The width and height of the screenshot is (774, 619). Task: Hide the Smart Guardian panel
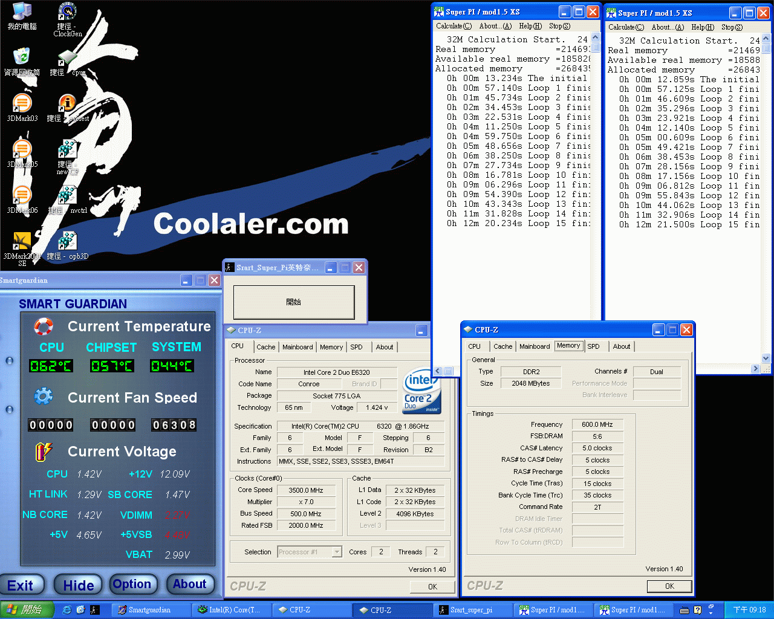tap(79, 585)
